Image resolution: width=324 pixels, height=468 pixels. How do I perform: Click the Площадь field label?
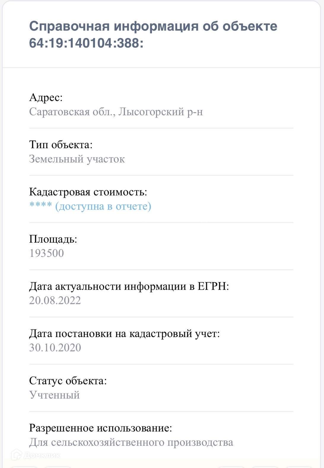[53, 239]
